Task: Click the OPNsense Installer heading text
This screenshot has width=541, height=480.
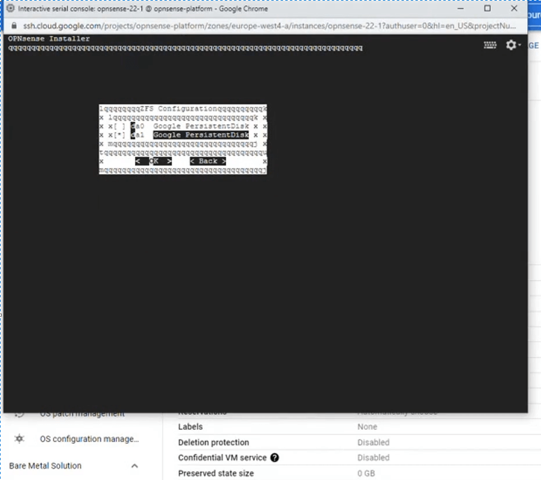Action: point(49,38)
